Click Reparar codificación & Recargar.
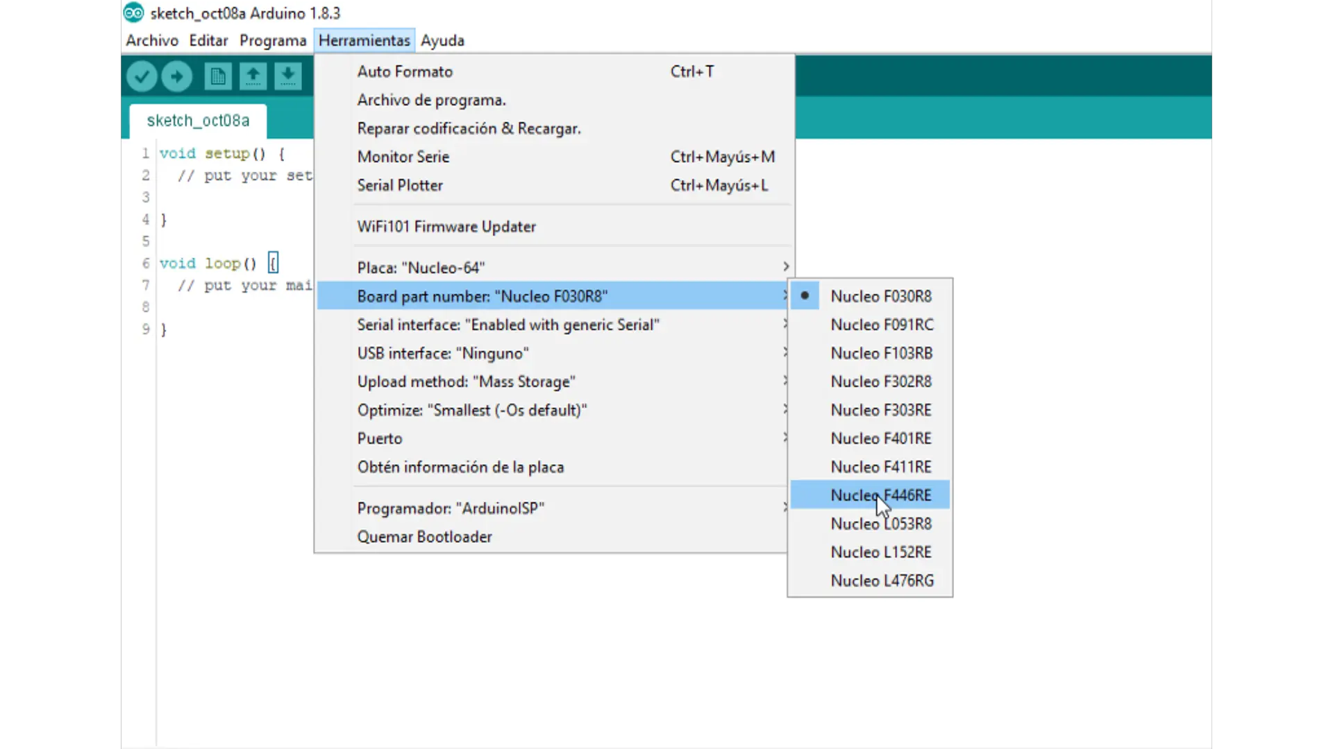 (x=554, y=128)
